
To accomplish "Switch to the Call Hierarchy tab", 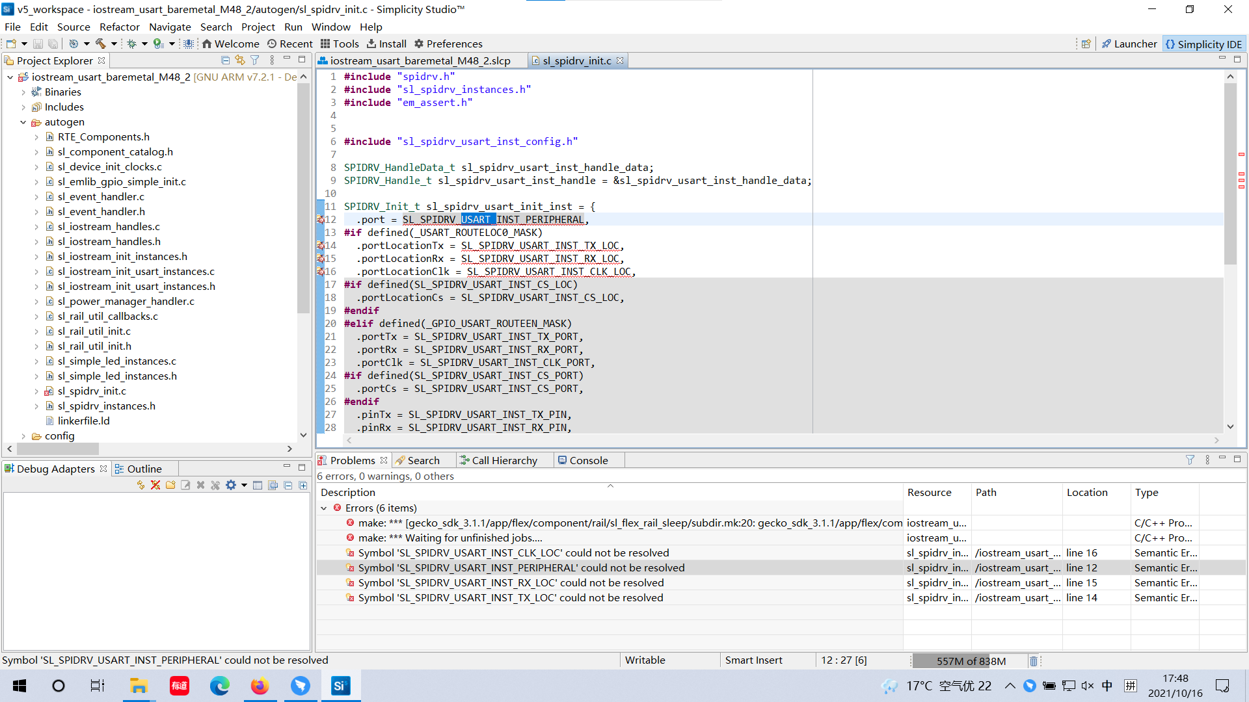I will tap(504, 460).
